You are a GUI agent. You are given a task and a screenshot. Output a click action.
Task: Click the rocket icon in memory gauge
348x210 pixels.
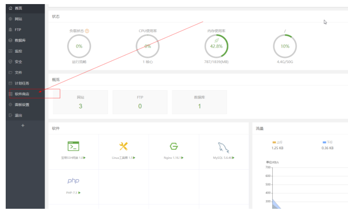[x=216, y=40]
